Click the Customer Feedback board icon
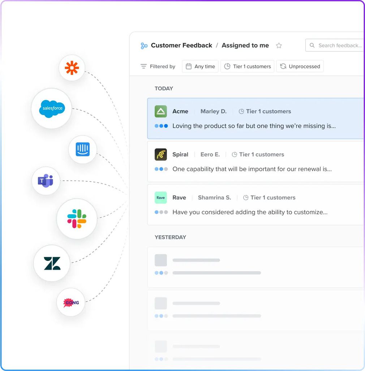Viewport: 365px width, 371px height. pyautogui.click(x=144, y=46)
